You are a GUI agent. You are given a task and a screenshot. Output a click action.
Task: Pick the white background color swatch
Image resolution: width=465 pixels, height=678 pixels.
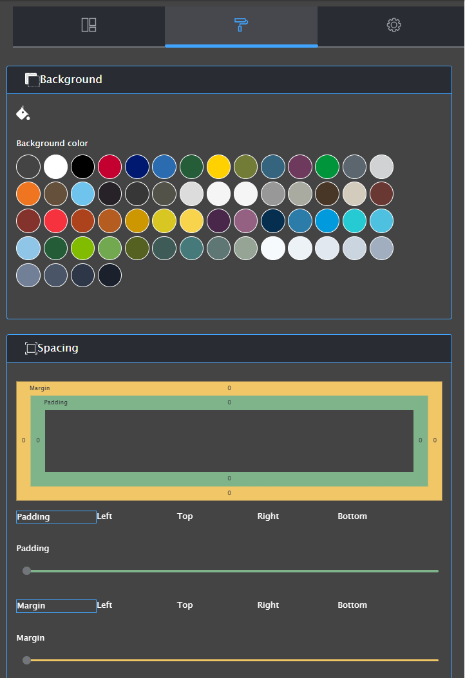coord(55,167)
